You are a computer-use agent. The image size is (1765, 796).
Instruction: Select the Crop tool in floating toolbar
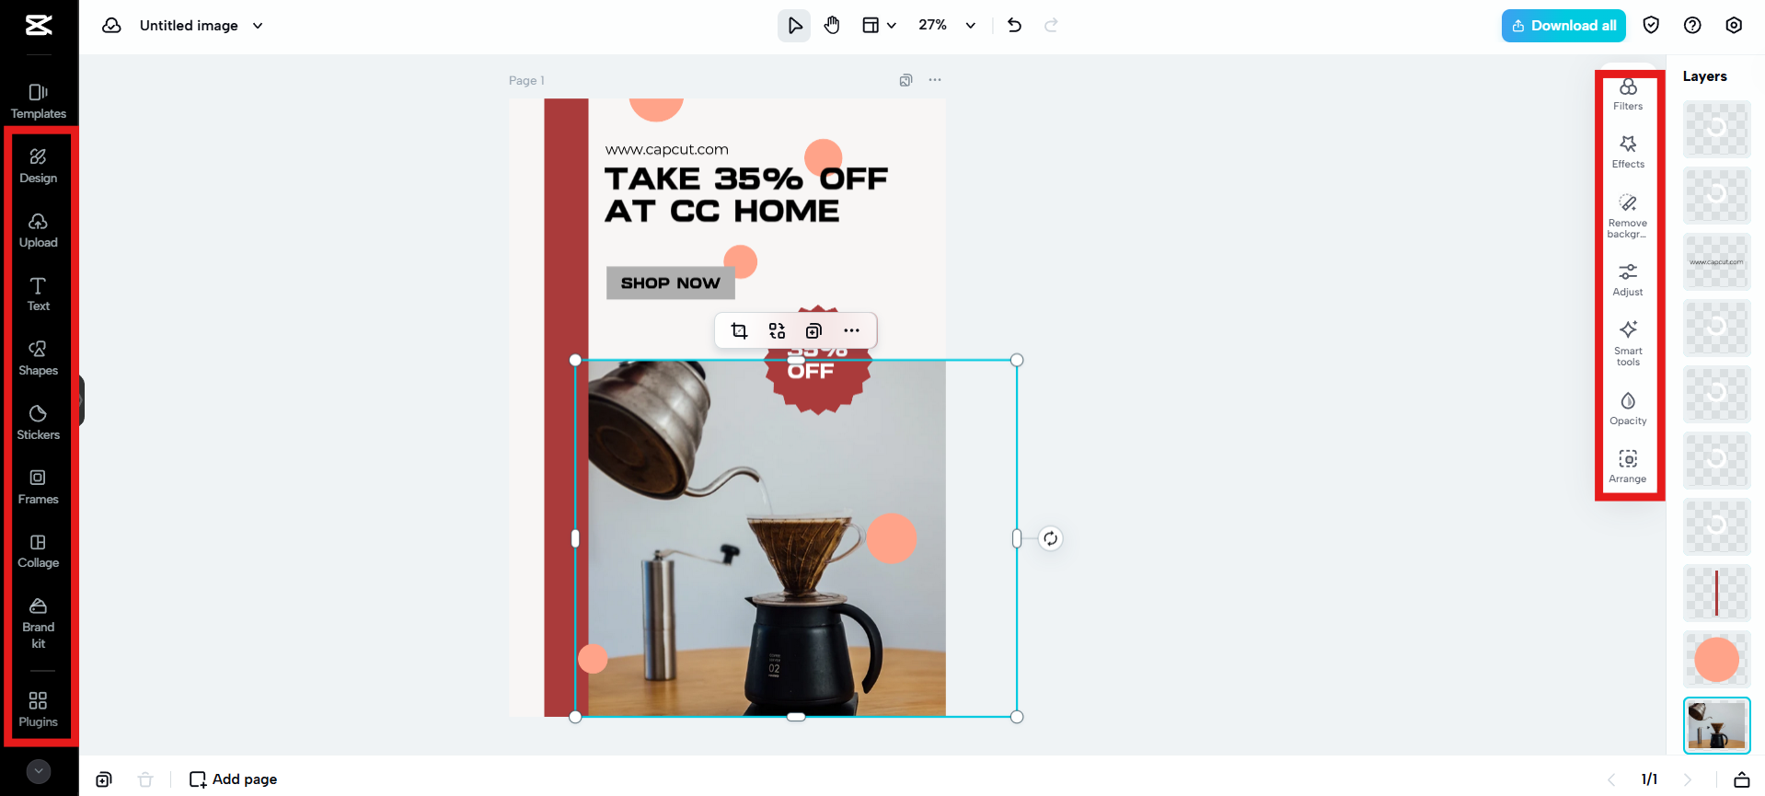pos(739,330)
